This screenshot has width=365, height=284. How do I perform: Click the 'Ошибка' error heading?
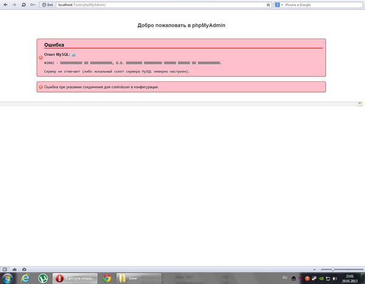click(54, 45)
